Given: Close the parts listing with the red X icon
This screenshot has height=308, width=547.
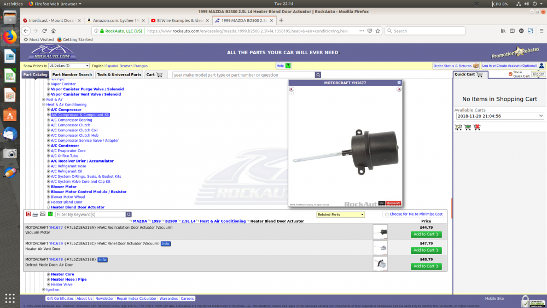Looking at the screenshot, I should (x=28, y=214).
